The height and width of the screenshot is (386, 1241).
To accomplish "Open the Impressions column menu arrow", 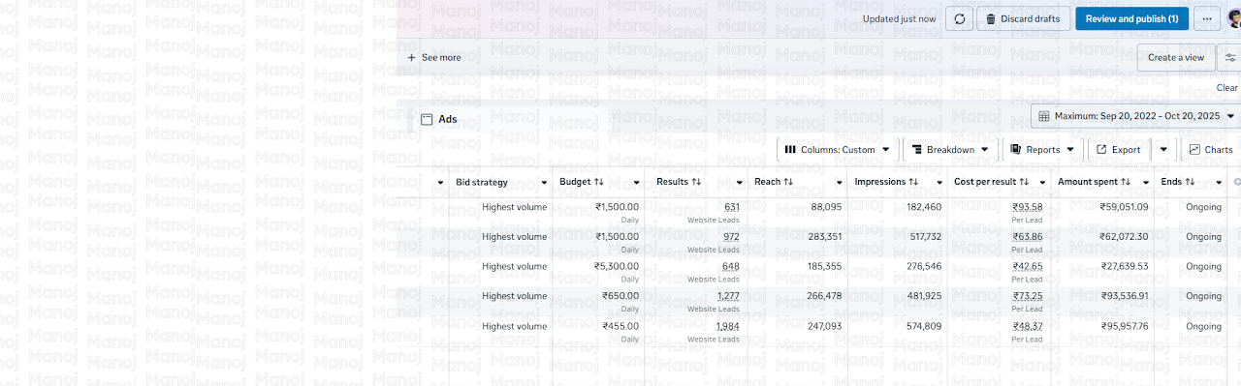I will [x=940, y=183].
